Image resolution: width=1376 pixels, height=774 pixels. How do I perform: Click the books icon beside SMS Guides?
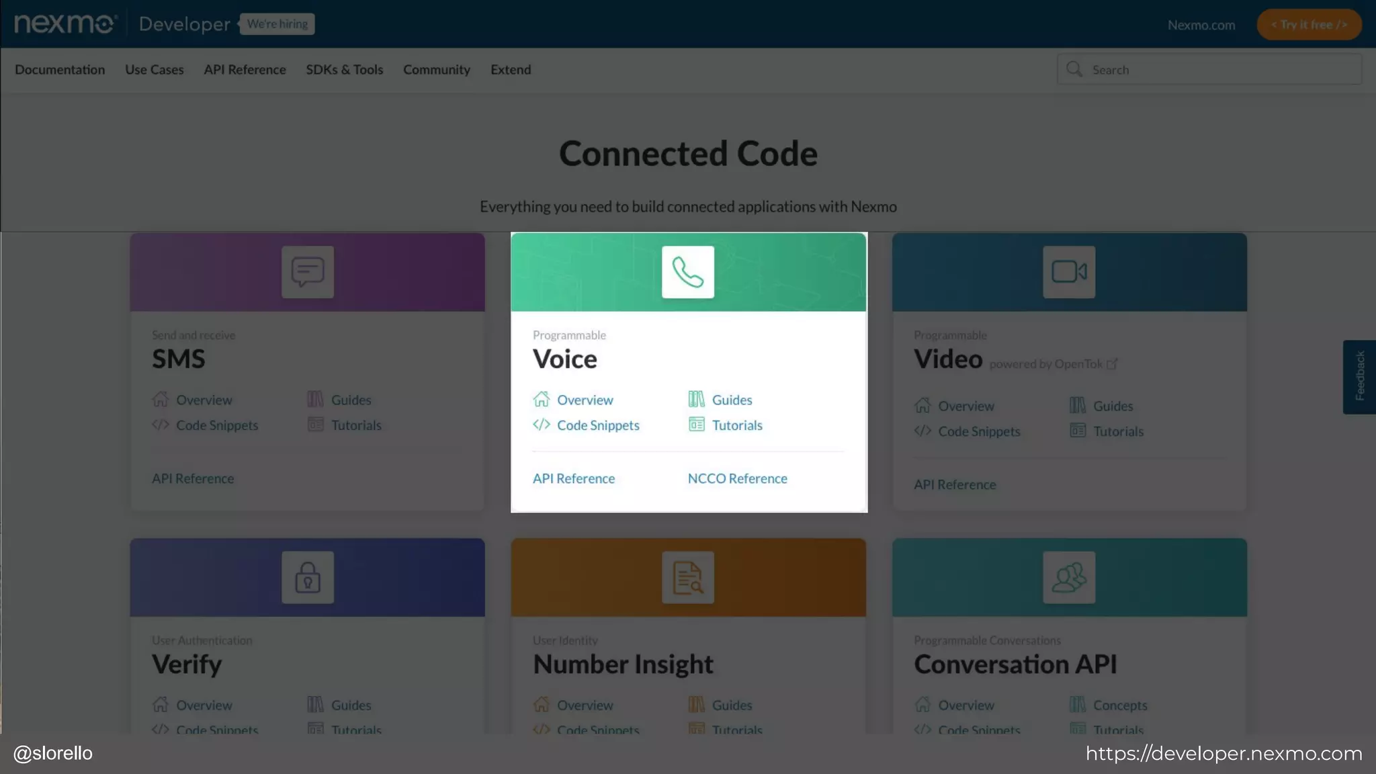315,399
